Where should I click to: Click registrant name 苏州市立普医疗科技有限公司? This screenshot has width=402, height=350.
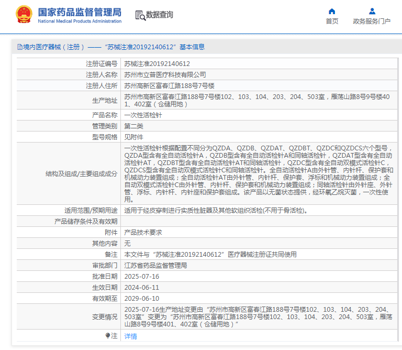[x=165, y=74]
